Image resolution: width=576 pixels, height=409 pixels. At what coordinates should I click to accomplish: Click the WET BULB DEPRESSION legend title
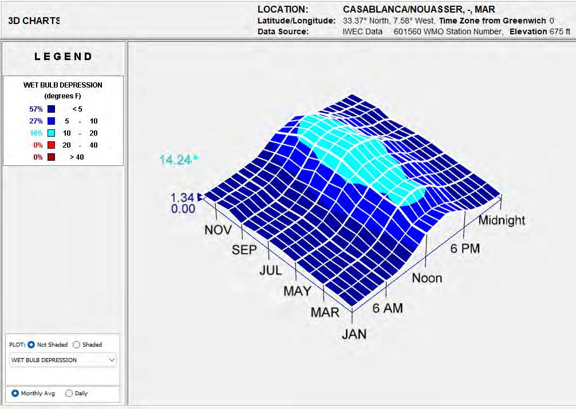click(63, 85)
